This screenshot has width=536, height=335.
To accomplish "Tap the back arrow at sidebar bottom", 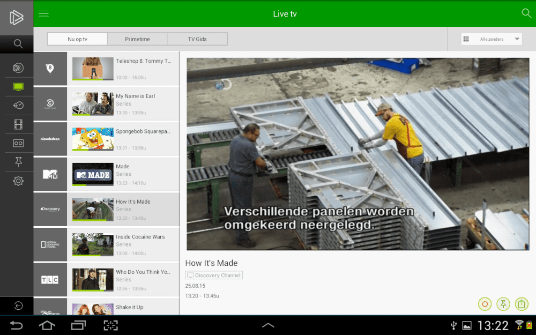I will click(18, 306).
